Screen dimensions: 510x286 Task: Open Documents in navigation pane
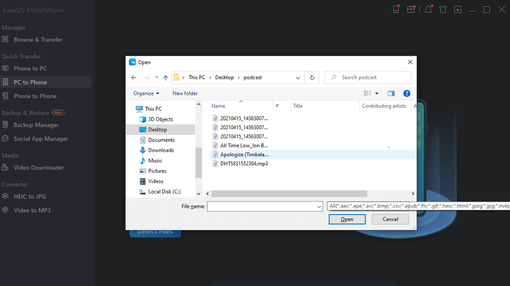pos(157,140)
